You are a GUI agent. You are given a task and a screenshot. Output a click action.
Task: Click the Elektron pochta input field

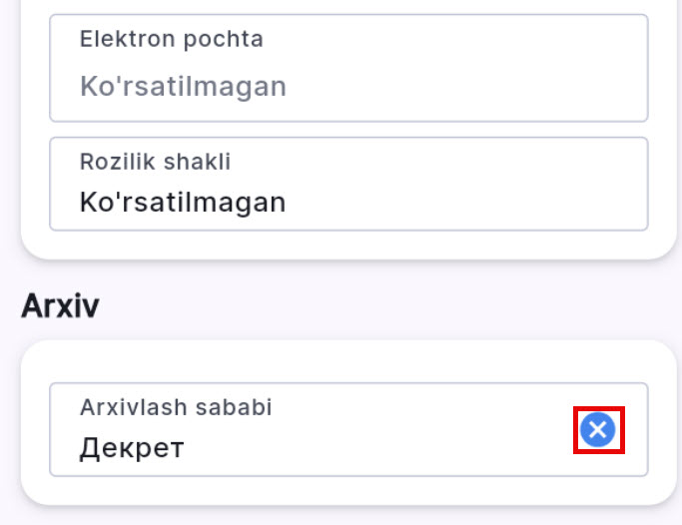(348, 68)
